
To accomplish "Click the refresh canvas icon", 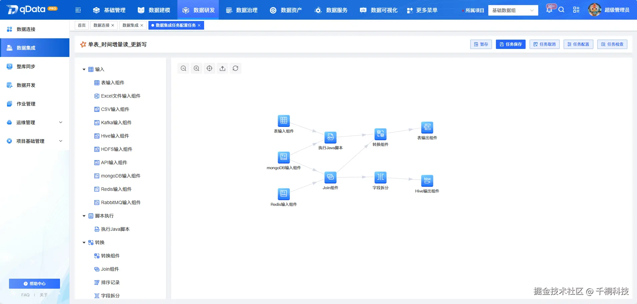I will pos(235,68).
